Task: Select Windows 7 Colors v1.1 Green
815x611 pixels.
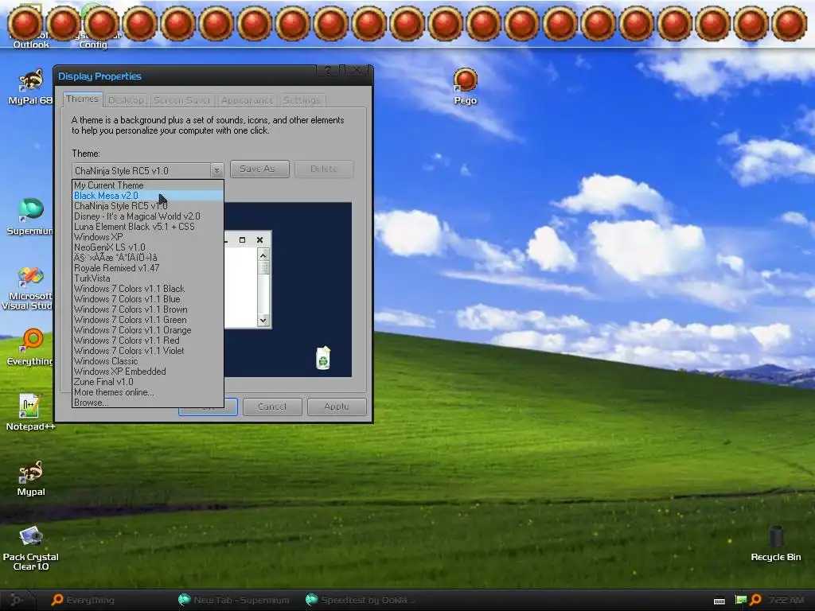Action: coord(147,320)
